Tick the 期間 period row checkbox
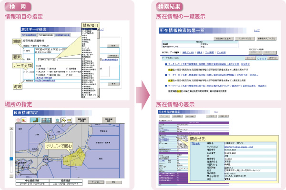Viewport: 286px width, 190px height. 24,50
